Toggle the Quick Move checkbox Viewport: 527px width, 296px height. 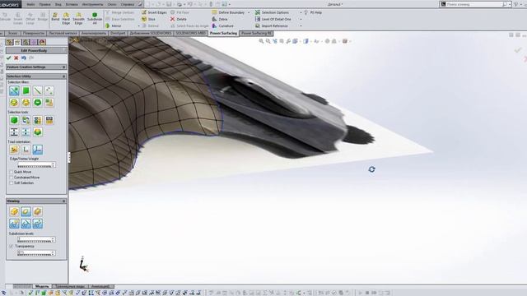11,172
